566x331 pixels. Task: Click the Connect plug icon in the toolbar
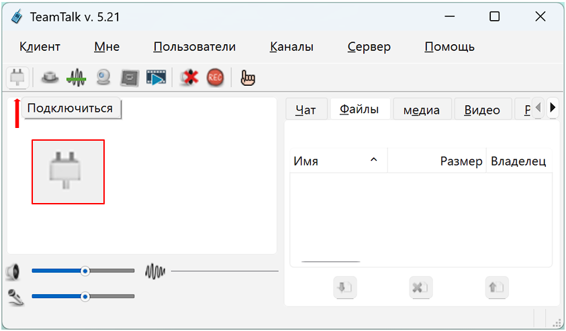17,78
